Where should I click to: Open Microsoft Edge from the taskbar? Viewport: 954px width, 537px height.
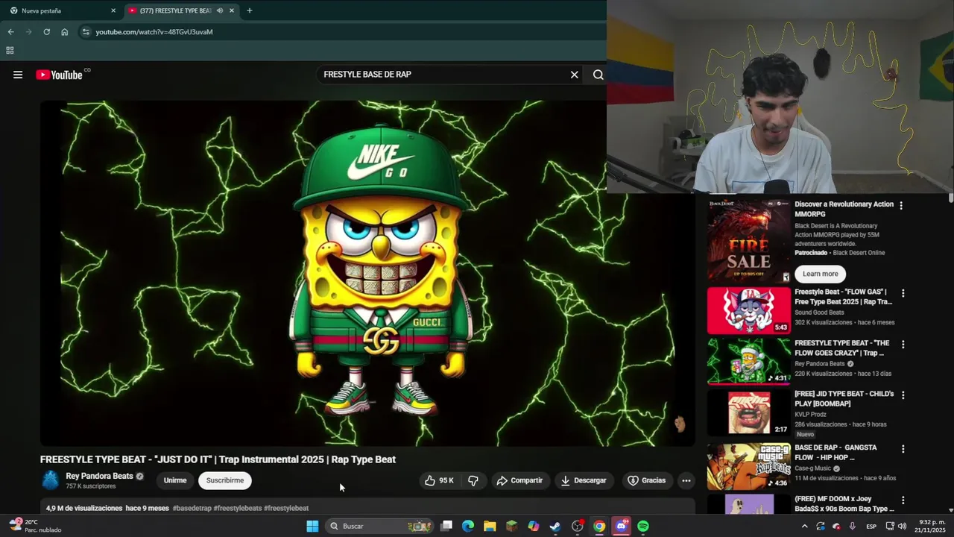coord(468,526)
